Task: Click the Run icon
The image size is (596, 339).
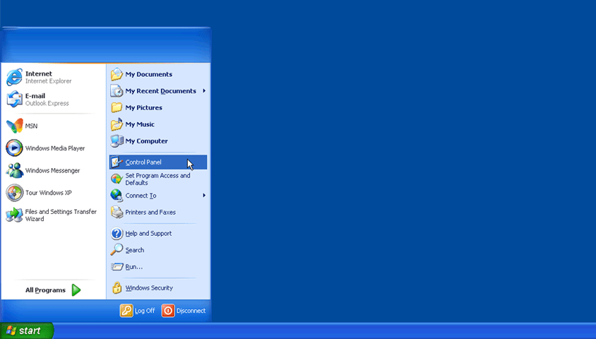Action: 117,267
